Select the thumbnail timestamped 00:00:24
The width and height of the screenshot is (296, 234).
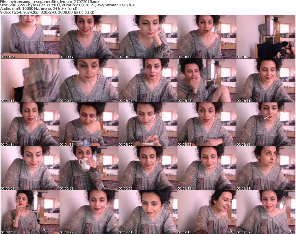tap(30, 37)
